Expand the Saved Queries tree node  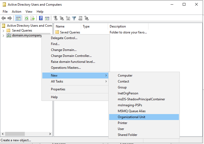click(3, 30)
